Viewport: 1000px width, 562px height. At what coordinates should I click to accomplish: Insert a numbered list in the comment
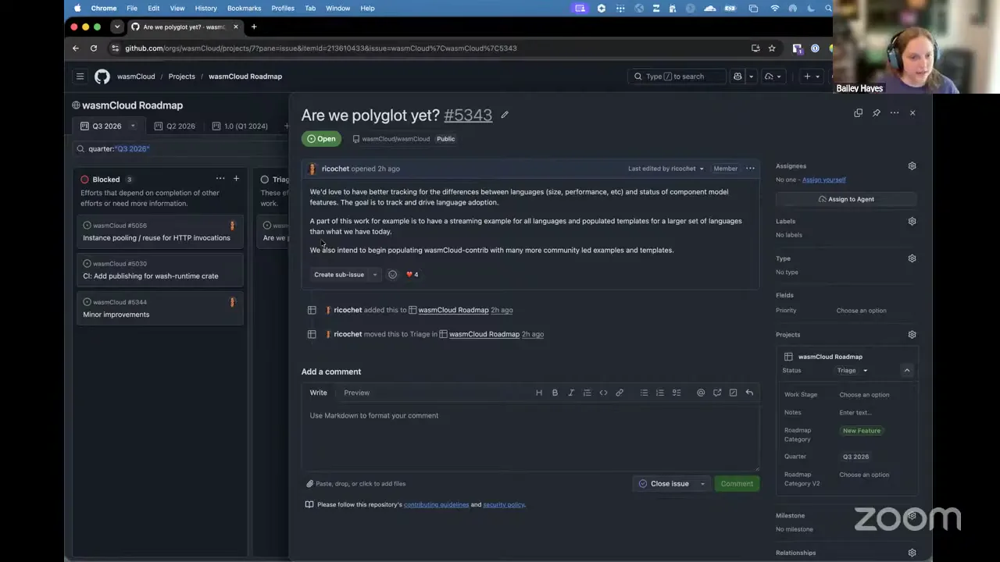[x=660, y=393]
